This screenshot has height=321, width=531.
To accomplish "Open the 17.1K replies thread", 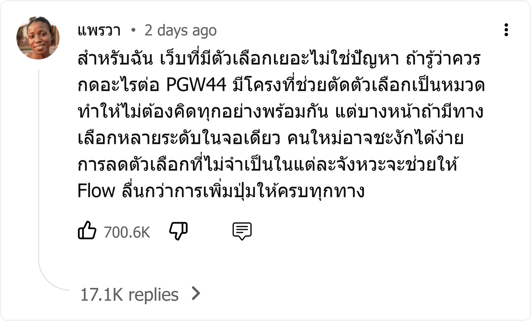I will click(129, 294).
